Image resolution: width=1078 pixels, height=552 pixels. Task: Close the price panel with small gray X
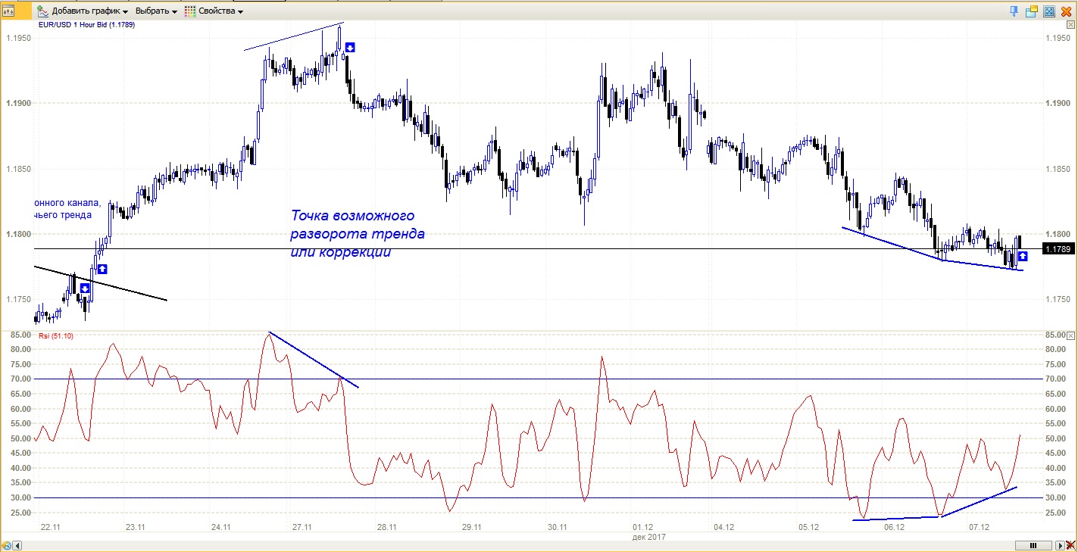tap(1071, 26)
